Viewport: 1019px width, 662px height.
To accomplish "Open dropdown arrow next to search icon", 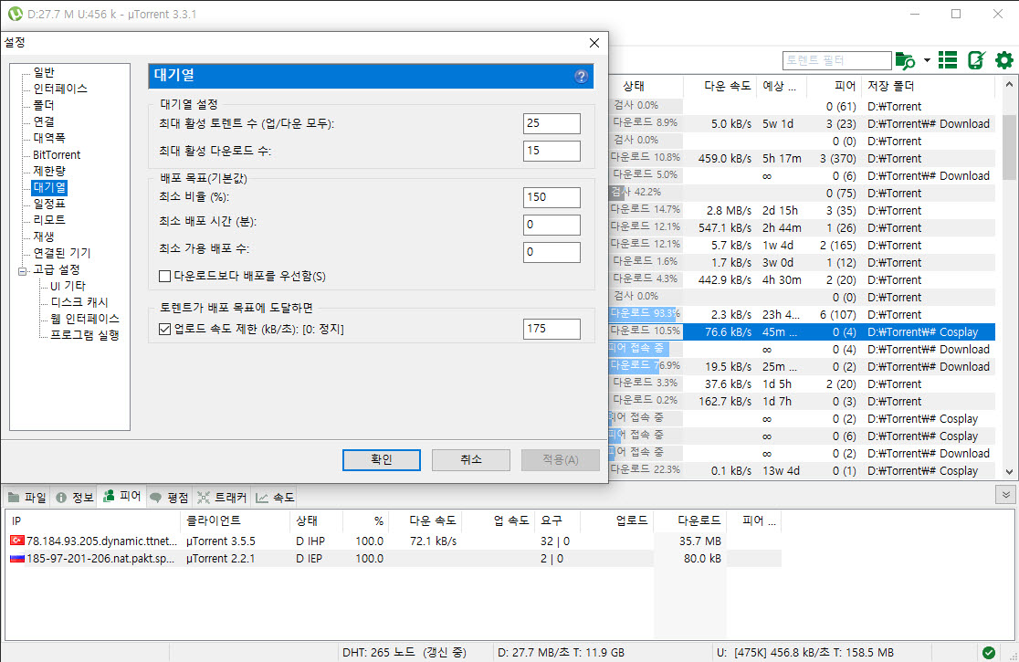I will pyautogui.click(x=927, y=60).
